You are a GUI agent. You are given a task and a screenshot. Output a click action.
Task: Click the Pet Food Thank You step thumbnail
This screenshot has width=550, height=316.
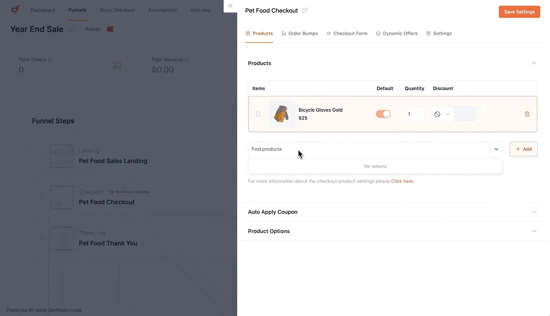pyautogui.click(x=62, y=238)
